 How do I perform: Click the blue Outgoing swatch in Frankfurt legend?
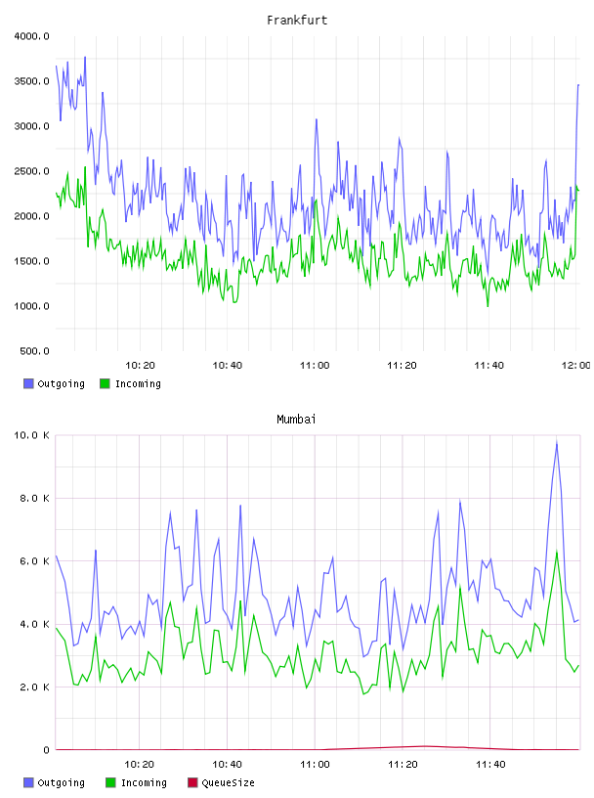tap(28, 383)
